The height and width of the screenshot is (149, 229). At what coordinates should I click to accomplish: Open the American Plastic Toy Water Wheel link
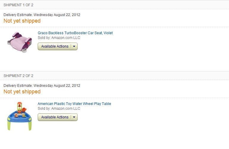coord(74,104)
